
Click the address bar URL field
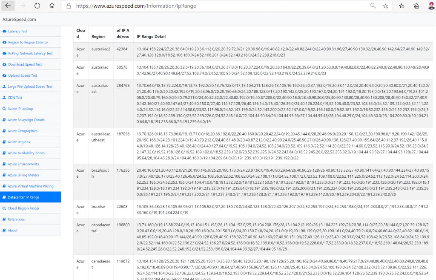213,6
